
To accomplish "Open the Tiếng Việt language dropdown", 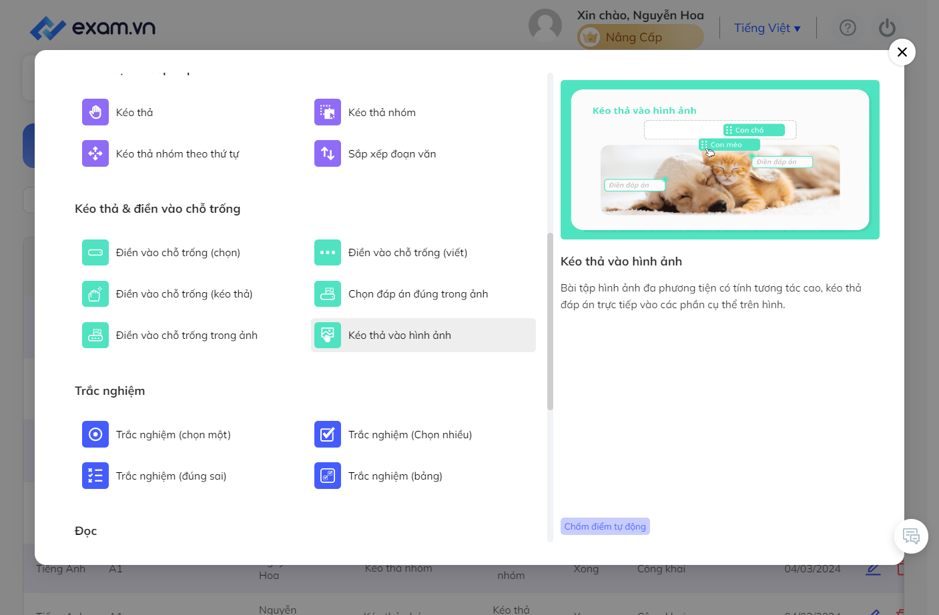I will point(767,28).
